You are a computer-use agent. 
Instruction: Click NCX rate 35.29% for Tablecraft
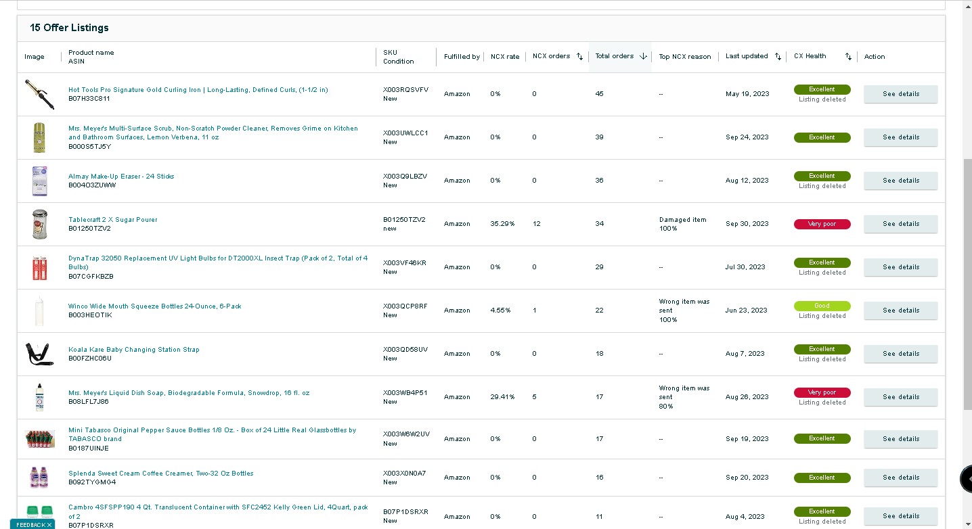click(x=502, y=224)
